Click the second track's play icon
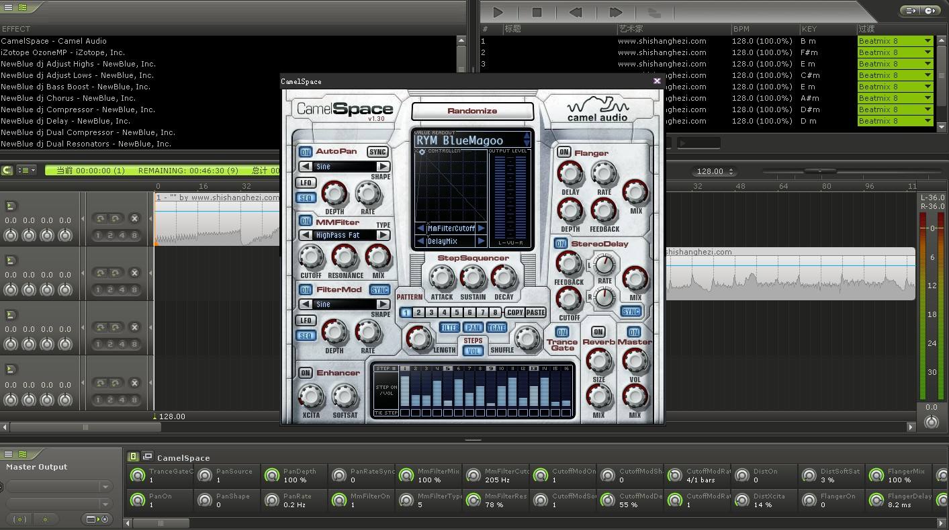Screen dimensions: 949x530 11,260
